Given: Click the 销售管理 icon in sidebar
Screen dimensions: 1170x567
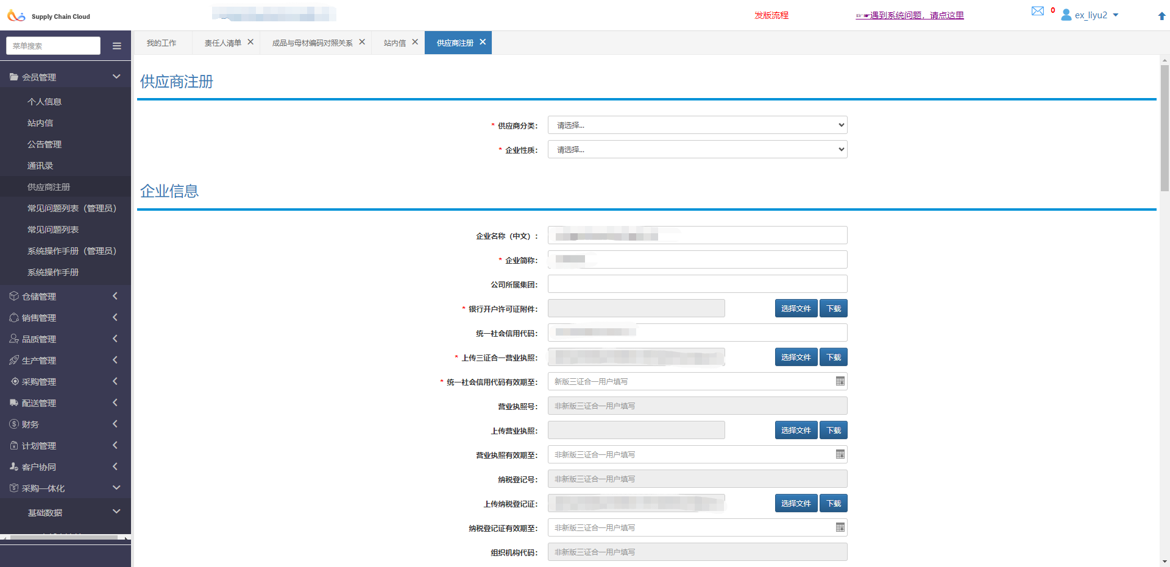Looking at the screenshot, I should click(x=14, y=317).
